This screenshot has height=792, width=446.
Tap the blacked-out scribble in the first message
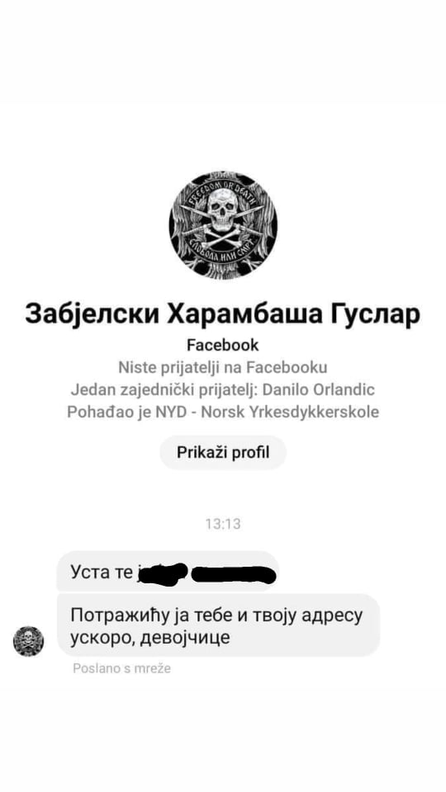[206, 573]
